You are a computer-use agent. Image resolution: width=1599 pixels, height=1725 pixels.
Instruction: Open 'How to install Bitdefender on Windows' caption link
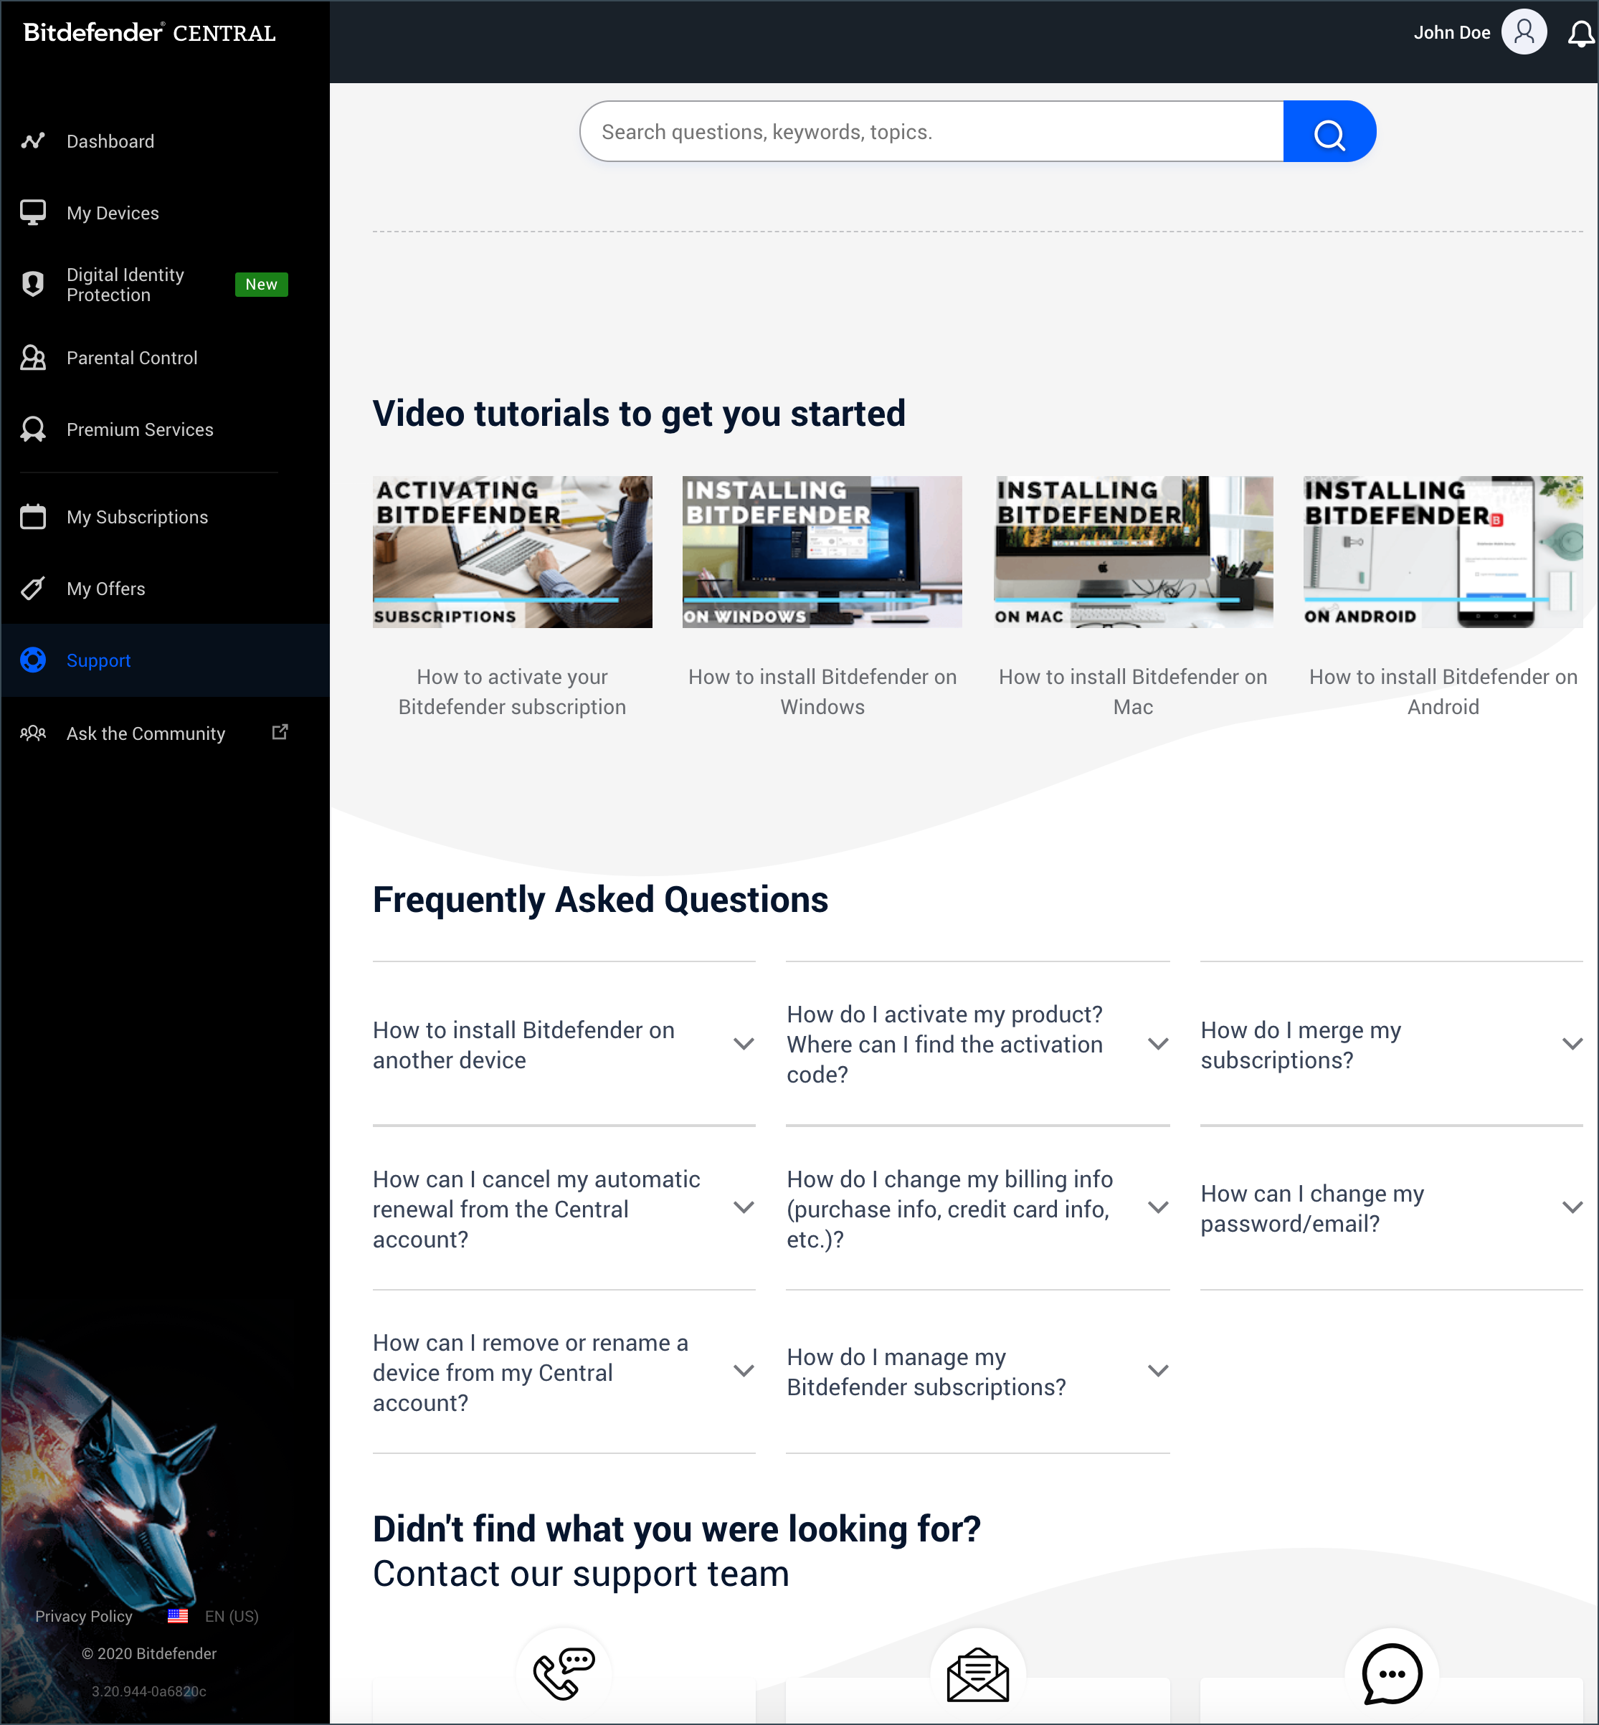(x=822, y=691)
